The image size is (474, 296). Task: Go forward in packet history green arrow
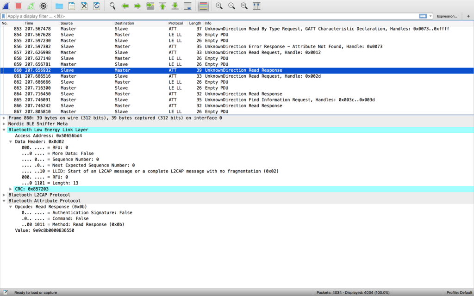[137, 6]
